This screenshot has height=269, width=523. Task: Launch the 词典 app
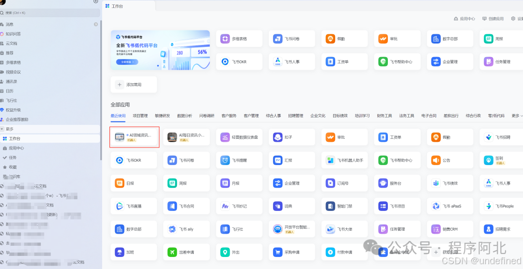click(292, 206)
